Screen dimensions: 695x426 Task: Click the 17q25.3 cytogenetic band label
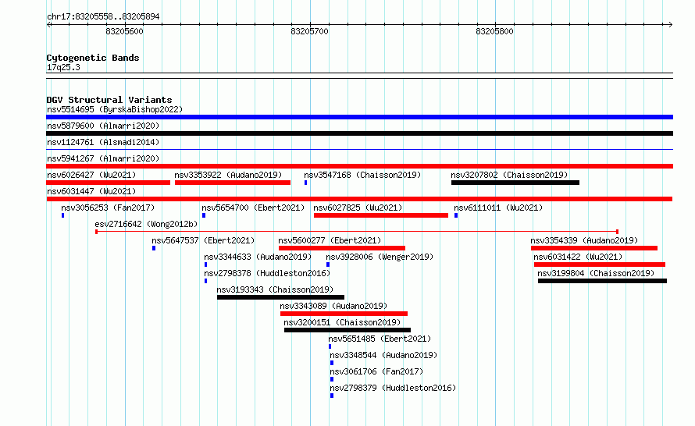(63, 67)
